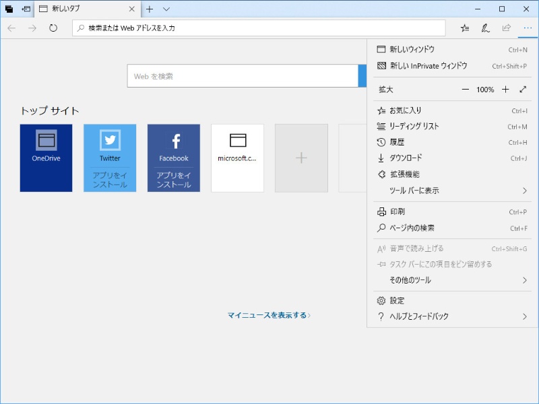Click the Refresh page icon
539x404 pixels.
pos(53,28)
